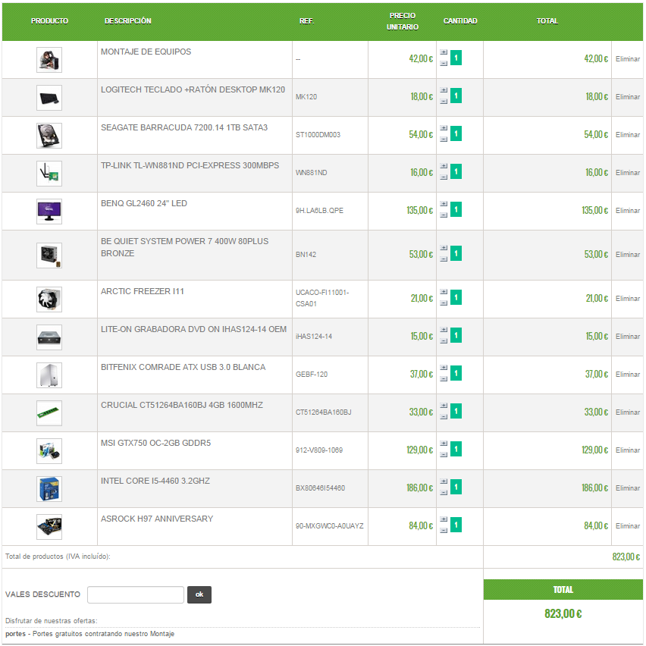This screenshot has width=646, height=646.
Task: Open the MONTAJE DE EQUIPOS product thumbnail
Action: (49, 60)
